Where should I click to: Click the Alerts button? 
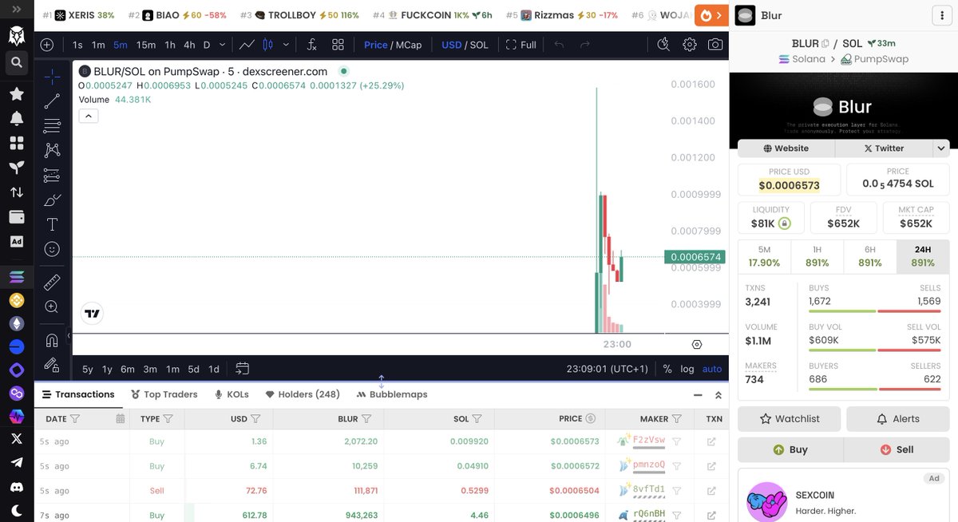coord(897,418)
